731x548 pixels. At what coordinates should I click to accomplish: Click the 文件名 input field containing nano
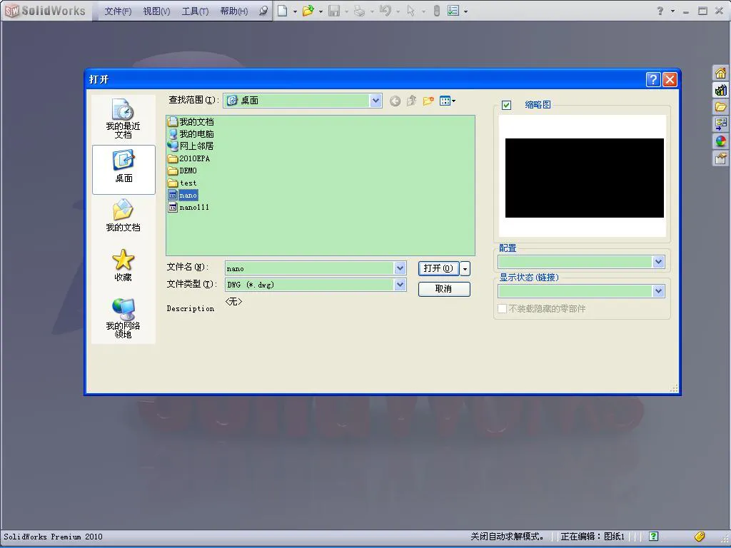(310, 268)
